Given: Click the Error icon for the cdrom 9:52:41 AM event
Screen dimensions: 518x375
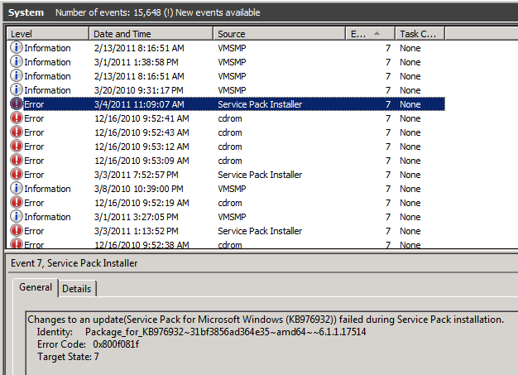Looking at the screenshot, I should pos(16,118).
